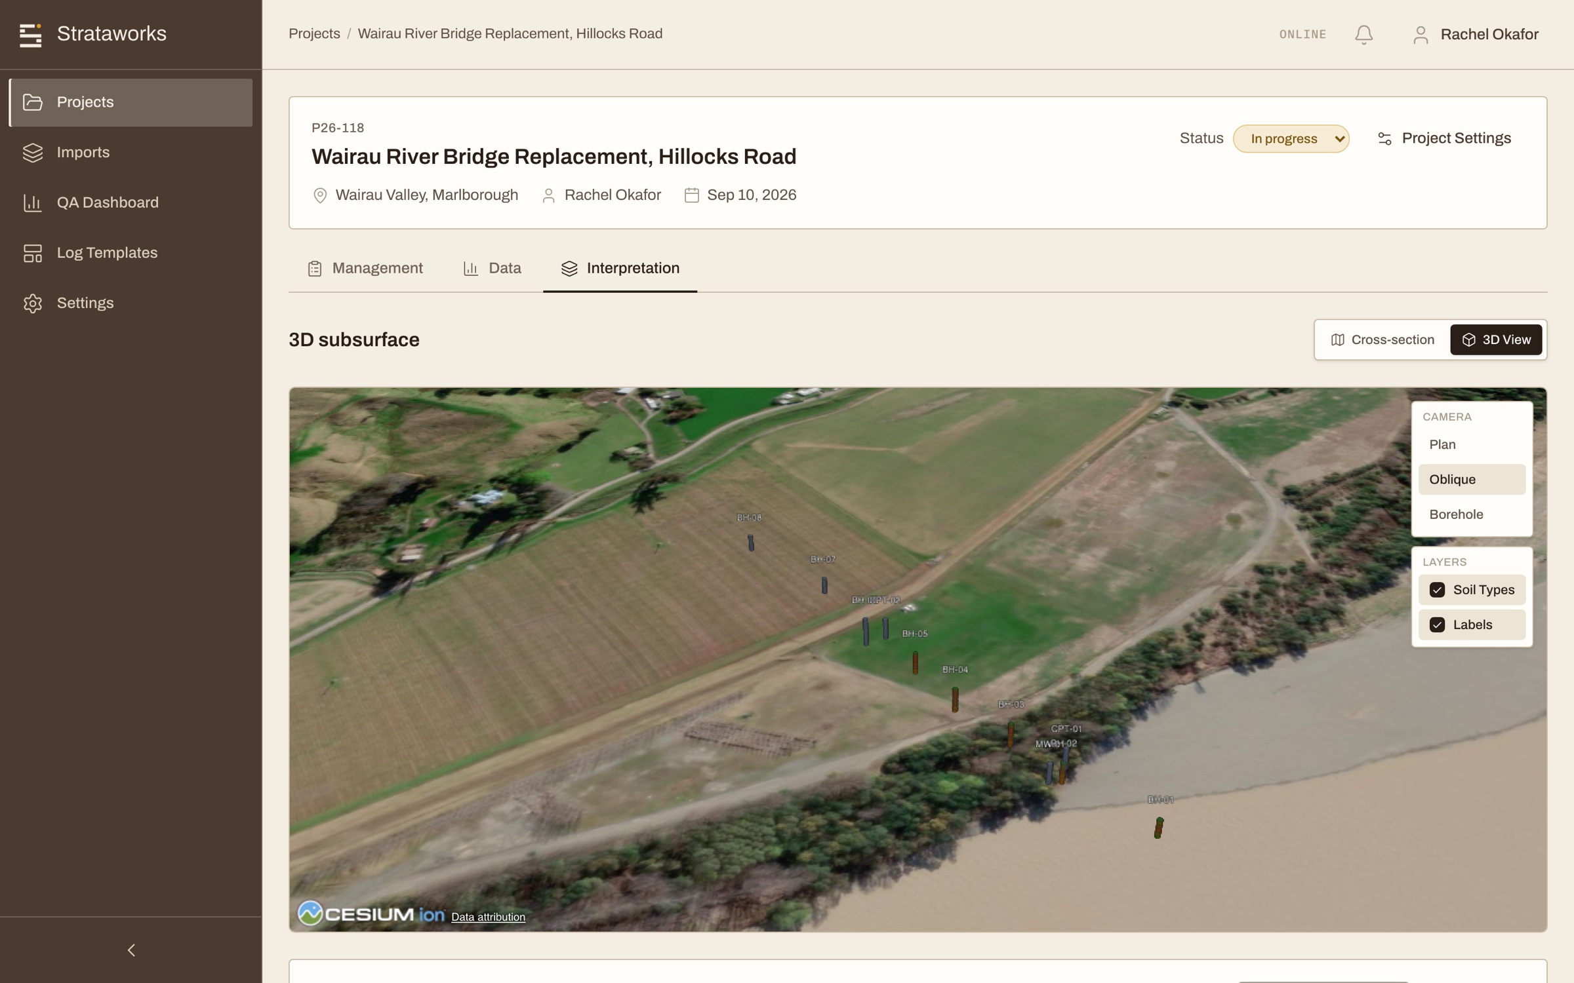Click the calendar icon beside Sep 10, 2026
1574x983 pixels.
click(x=691, y=195)
